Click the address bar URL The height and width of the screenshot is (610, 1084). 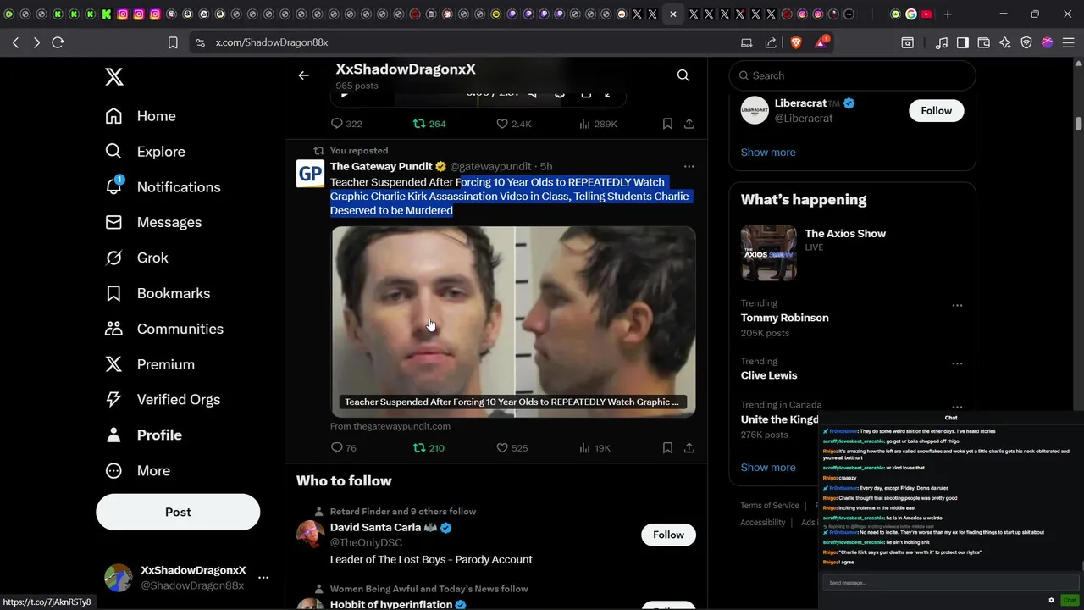(x=271, y=42)
